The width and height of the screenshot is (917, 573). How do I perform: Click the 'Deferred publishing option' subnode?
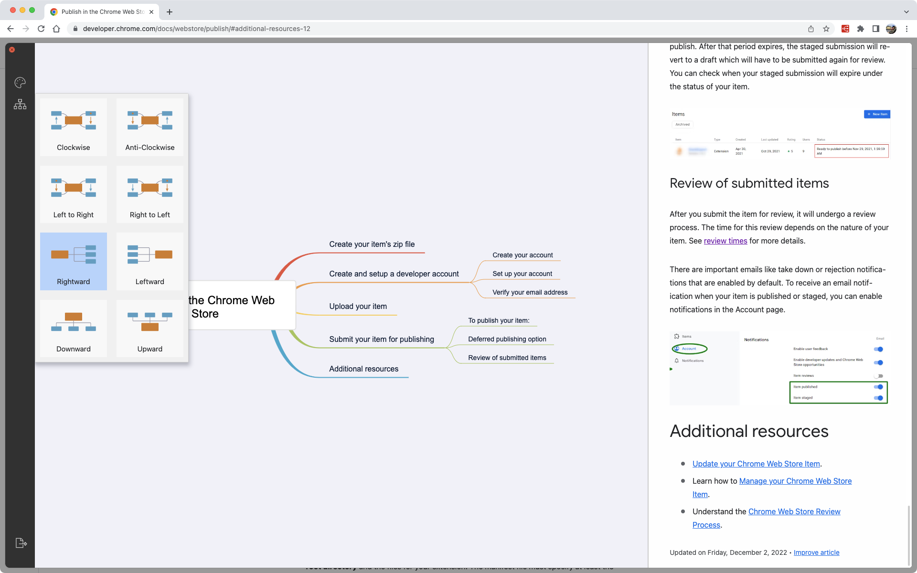tap(507, 339)
